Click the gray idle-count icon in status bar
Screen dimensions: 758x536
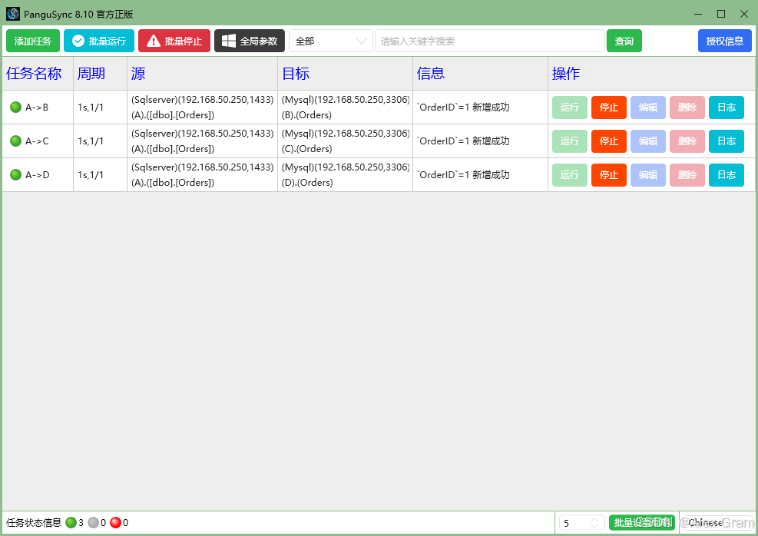click(93, 522)
